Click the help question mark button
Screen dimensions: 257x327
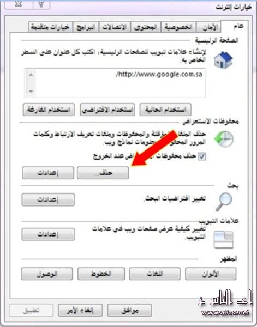point(41,4)
